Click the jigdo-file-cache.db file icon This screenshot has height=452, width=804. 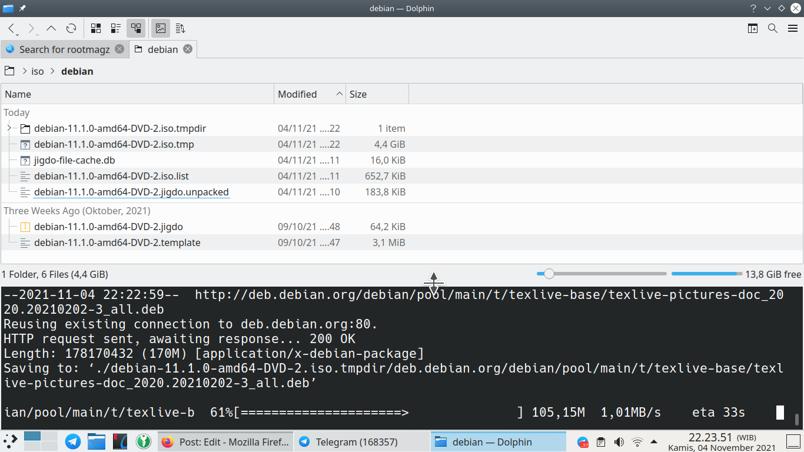(25, 160)
